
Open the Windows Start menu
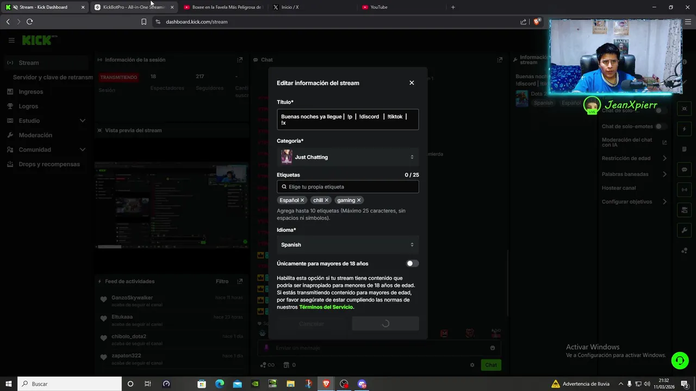pyautogui.click(x=9, y=384)
